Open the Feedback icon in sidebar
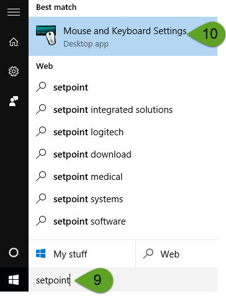Viewport: 226px width, 299px height. [x=14, y=101]
